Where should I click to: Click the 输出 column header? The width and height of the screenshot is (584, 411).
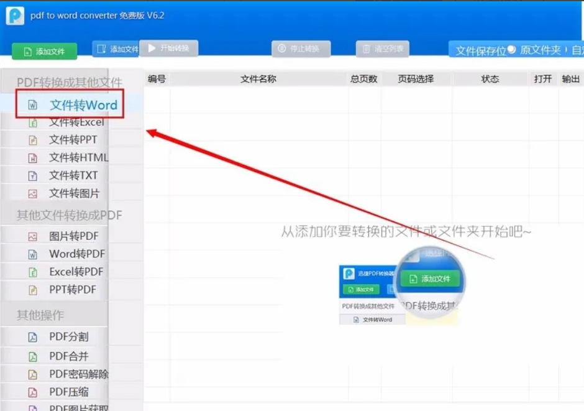pyautogui.click(x=571, y=78)
